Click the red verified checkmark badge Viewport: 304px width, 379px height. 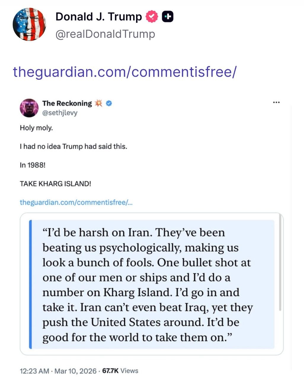click(151, 17)
